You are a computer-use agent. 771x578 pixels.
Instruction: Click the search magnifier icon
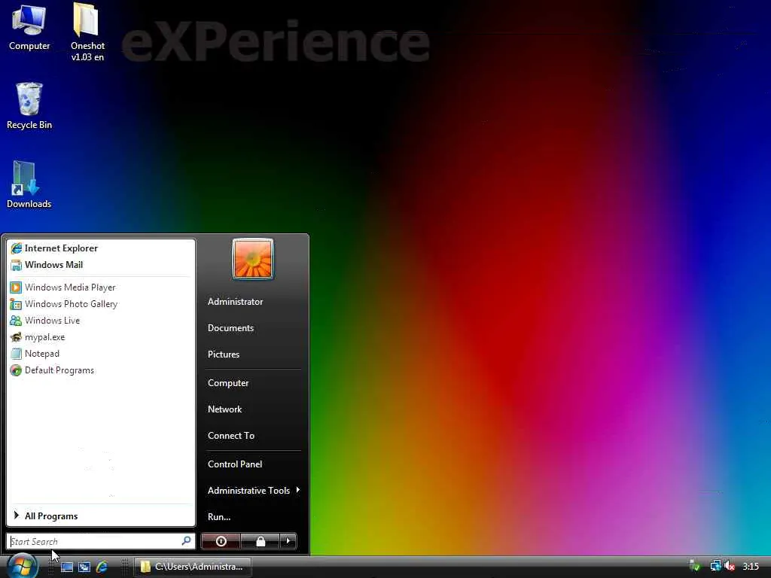coord(187,541)
